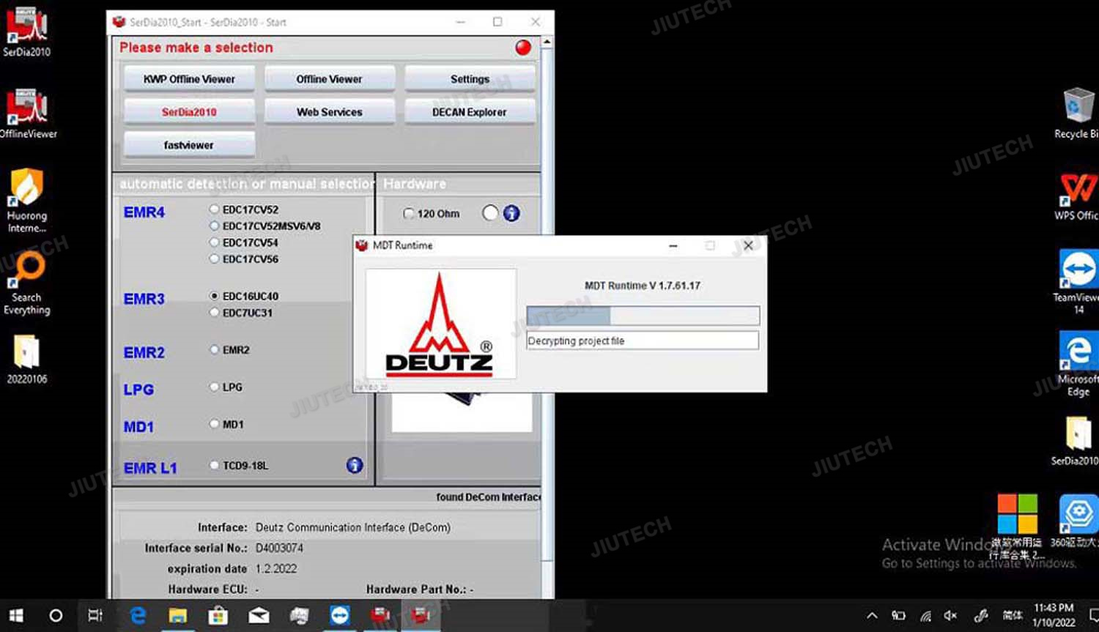Open the Windows Start menu

(x=16, y=616)
